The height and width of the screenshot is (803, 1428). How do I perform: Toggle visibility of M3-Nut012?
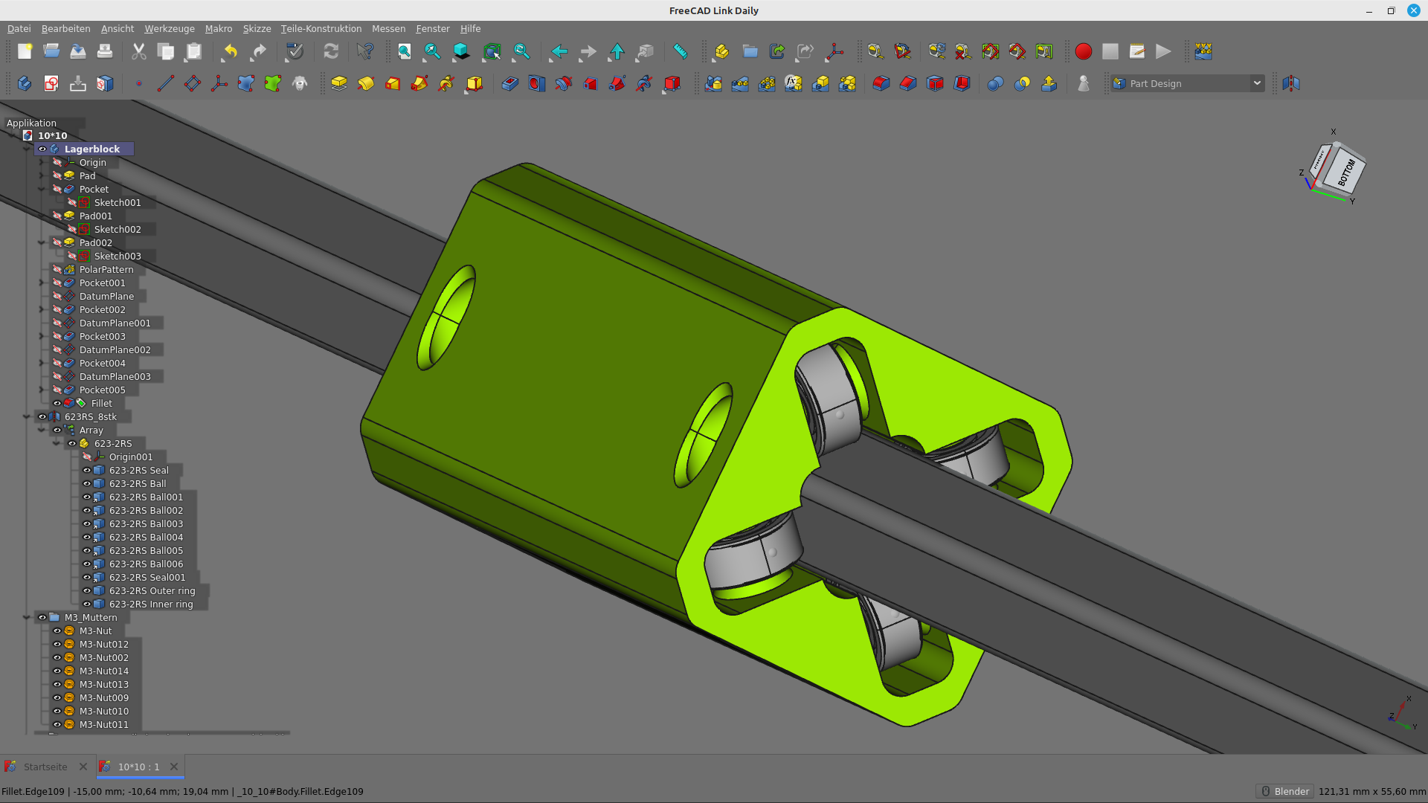[57, 645]
